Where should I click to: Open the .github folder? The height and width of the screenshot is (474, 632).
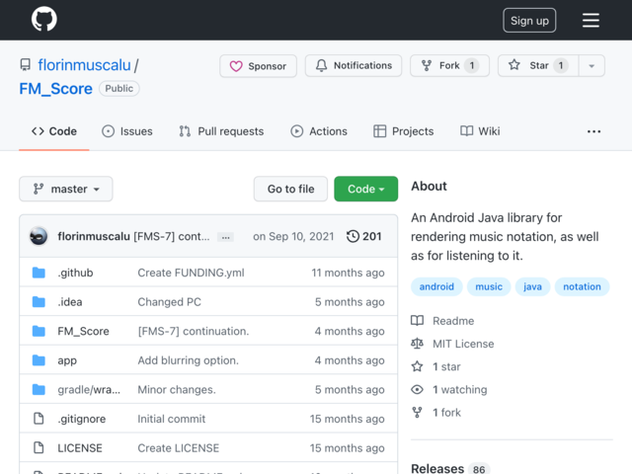[x=75, y=273]
